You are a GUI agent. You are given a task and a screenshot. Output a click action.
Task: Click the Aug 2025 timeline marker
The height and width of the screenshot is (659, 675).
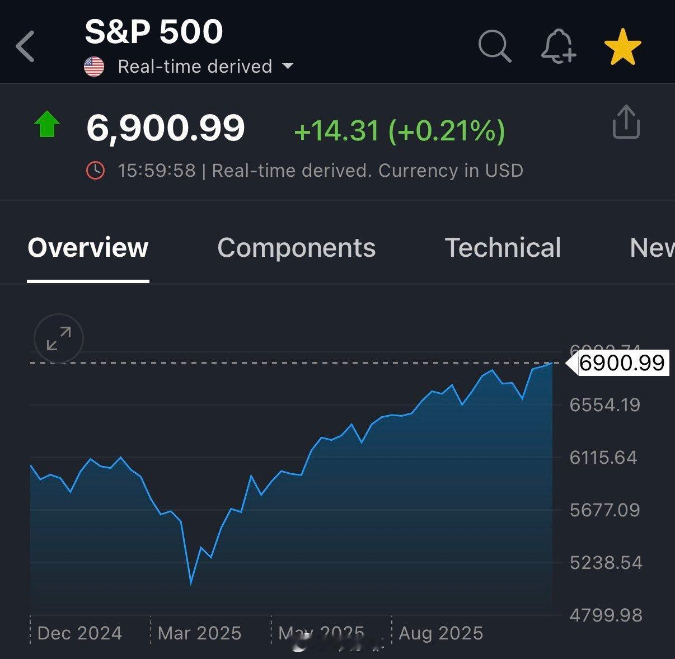(440, 633)
